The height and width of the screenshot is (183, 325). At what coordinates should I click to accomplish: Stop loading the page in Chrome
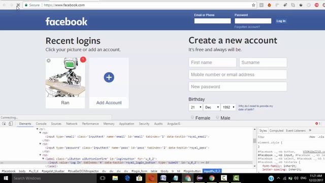(18, 5)
